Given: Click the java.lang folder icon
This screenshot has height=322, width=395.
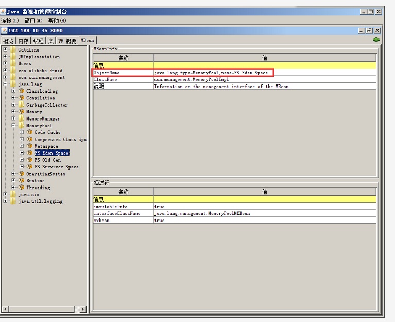Looking at the screenshot, I should (x=13, y=84).
